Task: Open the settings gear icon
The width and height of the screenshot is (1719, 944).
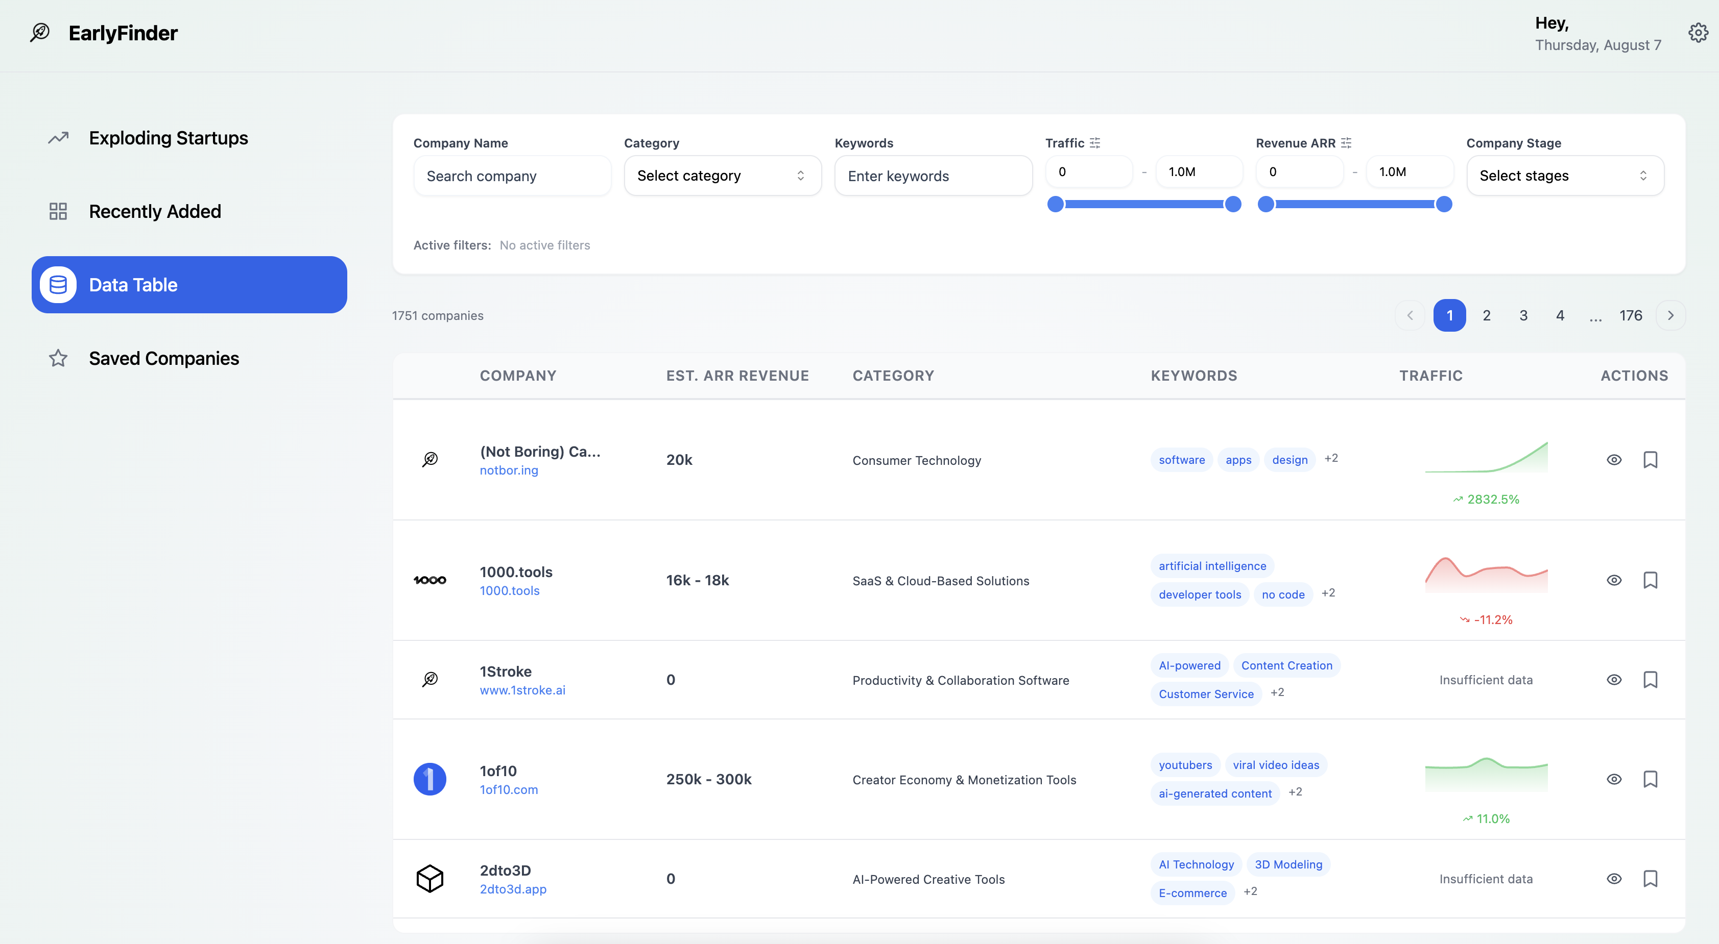Action: (x=1698, y=33)
